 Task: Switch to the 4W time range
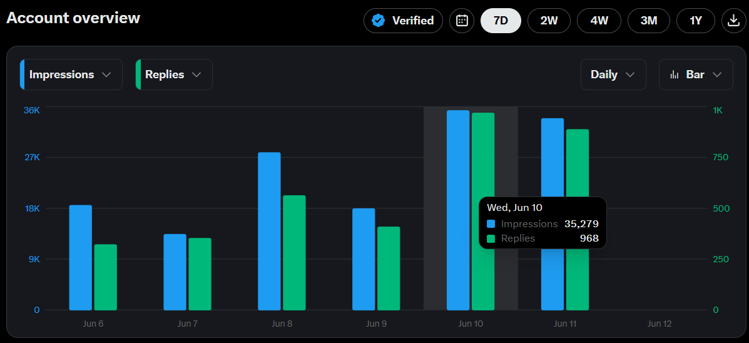[599, 21]
